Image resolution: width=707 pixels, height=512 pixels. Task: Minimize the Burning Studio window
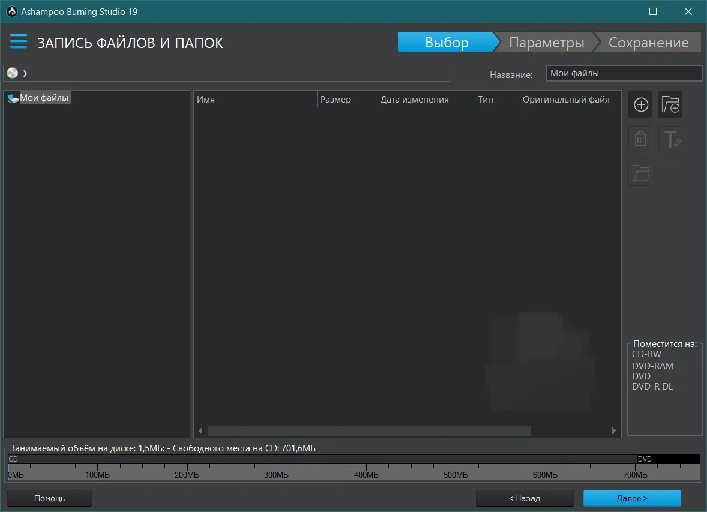pos(618,11)
